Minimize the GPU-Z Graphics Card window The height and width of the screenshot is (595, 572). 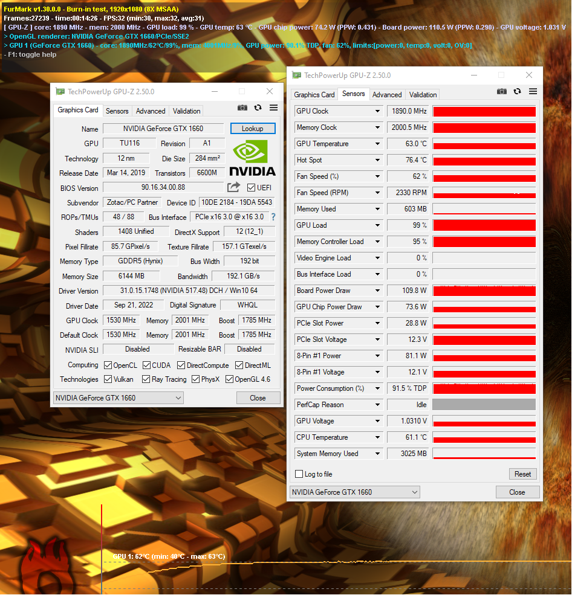[x=215, y=91]
